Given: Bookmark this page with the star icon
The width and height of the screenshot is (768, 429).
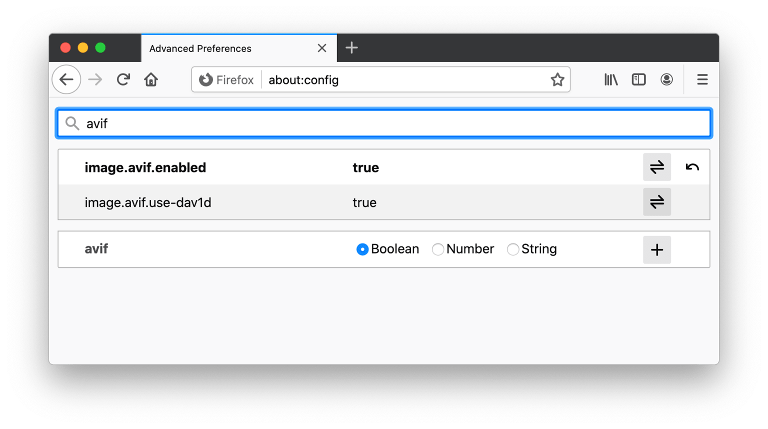Looking at the screenshot, I should (557, 79).
